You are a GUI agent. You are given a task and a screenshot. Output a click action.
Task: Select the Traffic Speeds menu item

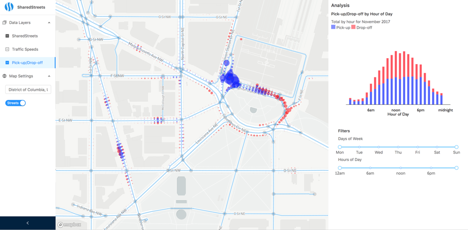click(28, 49)
